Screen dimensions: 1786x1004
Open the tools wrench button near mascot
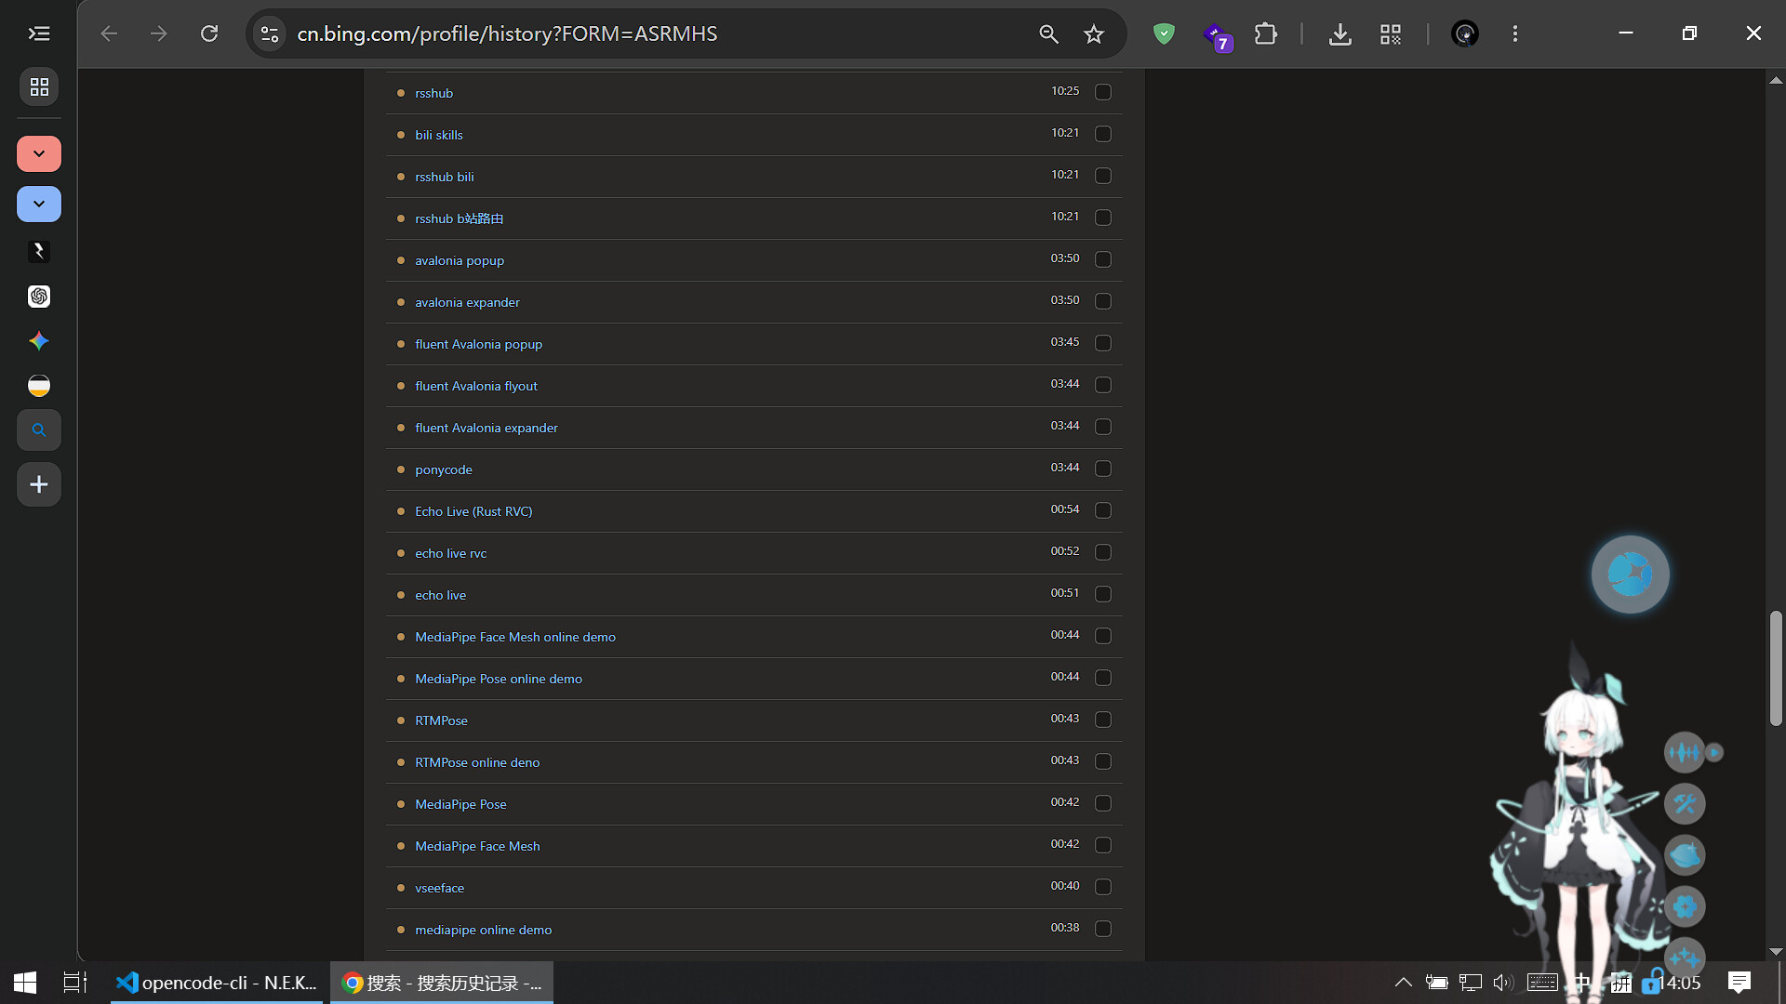[1685, 804]
